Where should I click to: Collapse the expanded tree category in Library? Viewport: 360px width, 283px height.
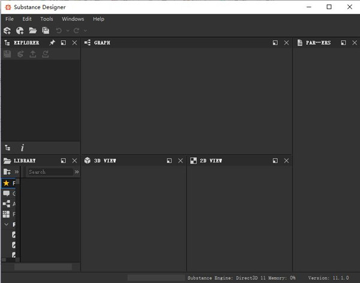point(7,225)
